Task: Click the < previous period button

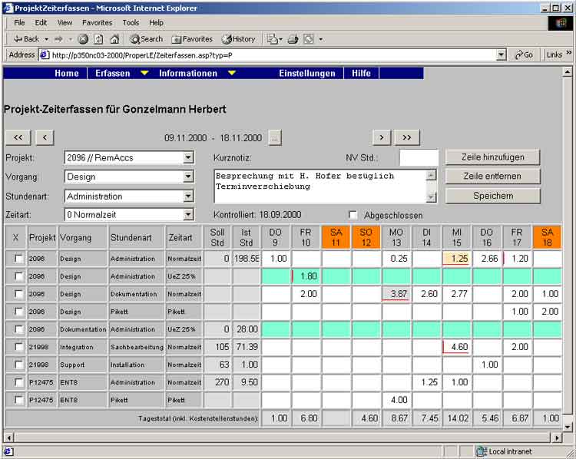Action: [x=45, y=137]
